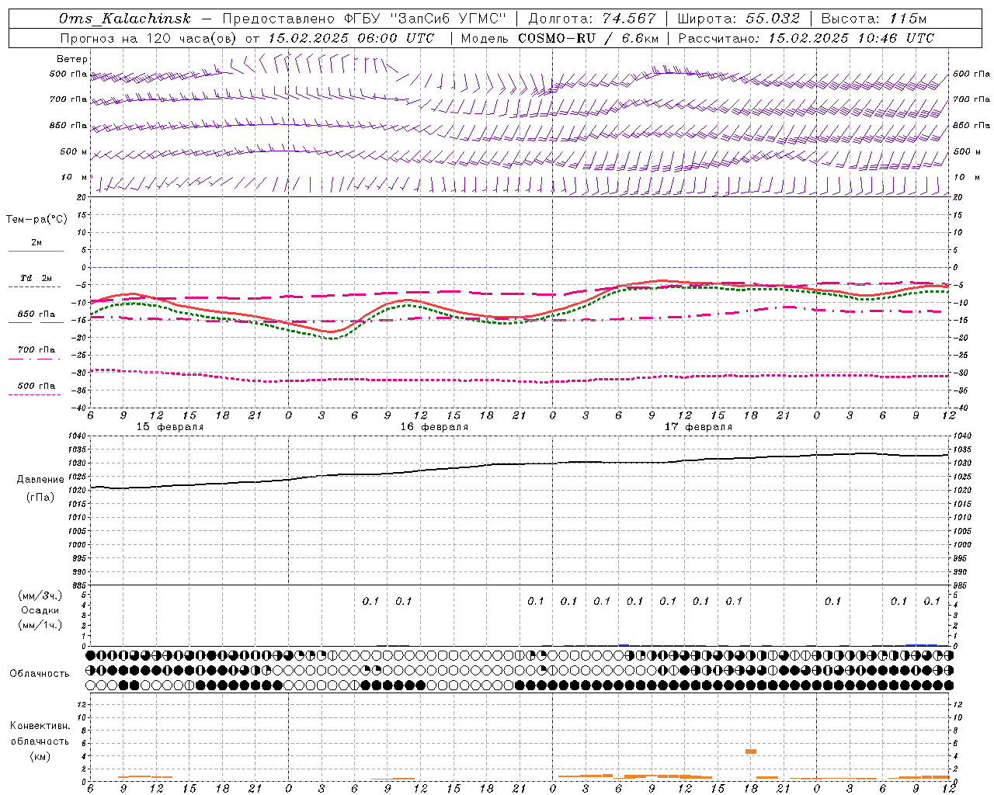The width and height of the screenshot is (994, 795).
Task: Click the '17 февраля' date label
Action: coord(699,427)
